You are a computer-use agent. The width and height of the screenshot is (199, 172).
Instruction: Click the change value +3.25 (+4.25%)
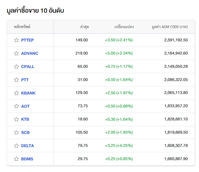coord(119,146)
